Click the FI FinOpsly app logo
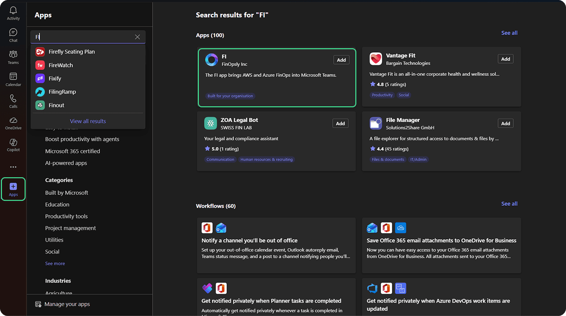The width and height of the screenshot is (566, 316). pyautogui.click(x=212, y=60)
